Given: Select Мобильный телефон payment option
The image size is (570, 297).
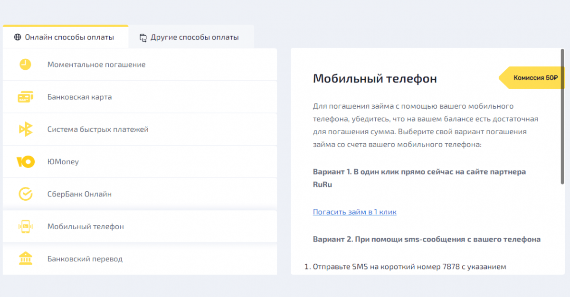Looking at the screenshot, I should pyautogui.click(x=140, y=226).
